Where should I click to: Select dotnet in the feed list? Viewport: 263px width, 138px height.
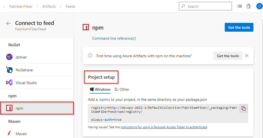pyautogui.click(x=37, y=57)
